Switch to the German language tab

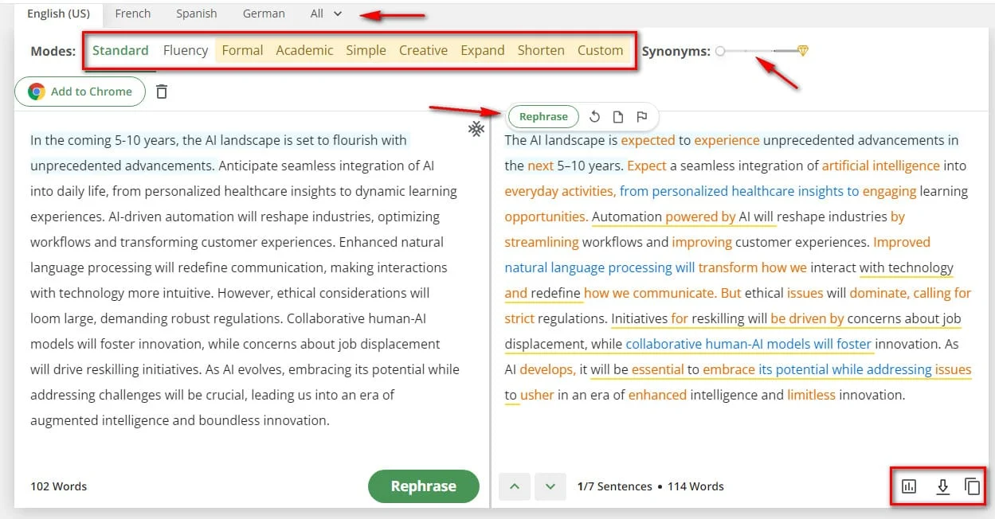(264, 14)
